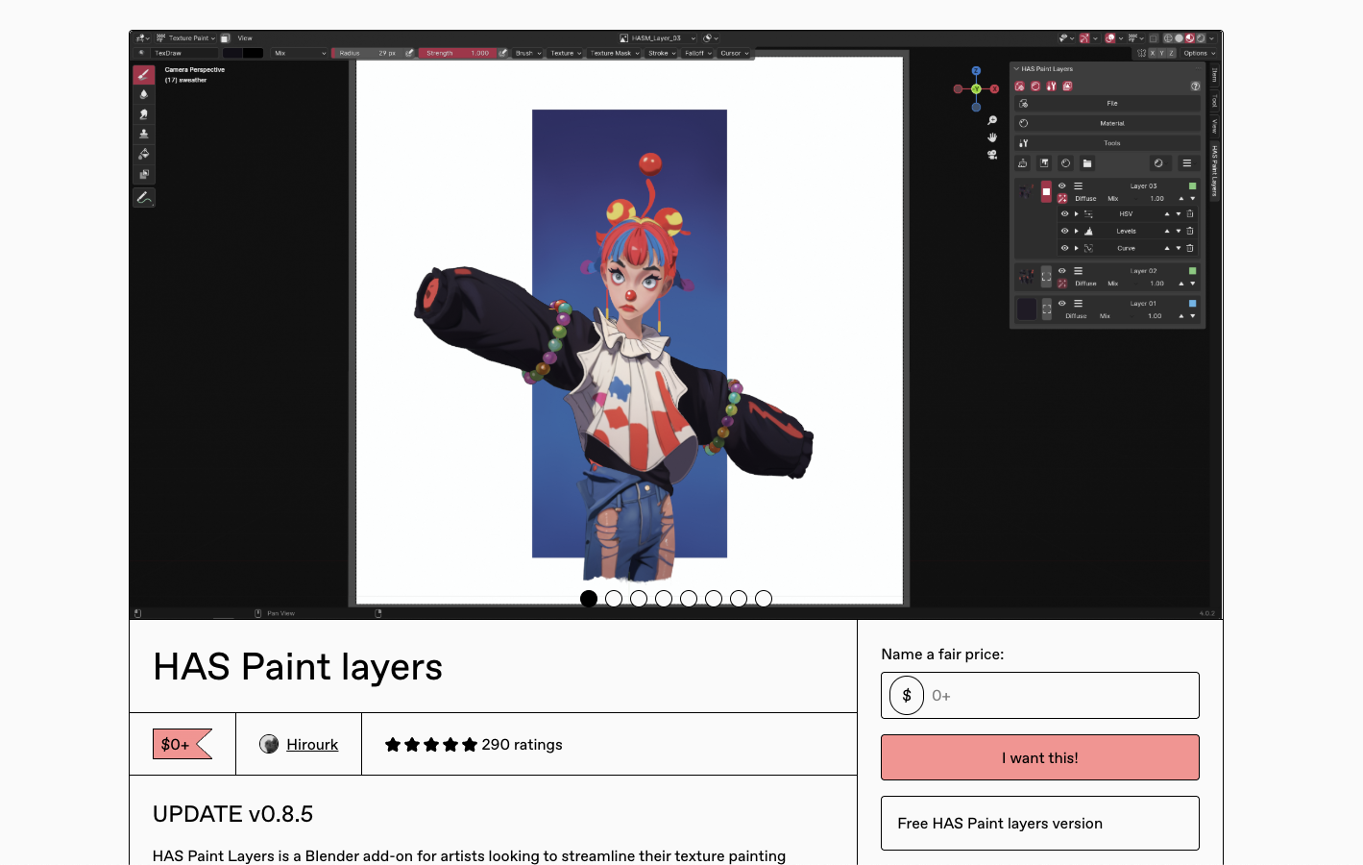Open the Tools section in HAS panel

(x=1107, y=143)
